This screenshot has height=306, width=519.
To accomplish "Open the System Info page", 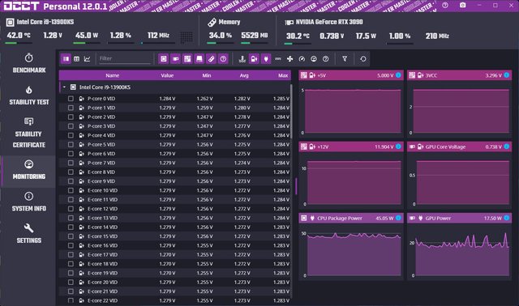I will [29, 202].
